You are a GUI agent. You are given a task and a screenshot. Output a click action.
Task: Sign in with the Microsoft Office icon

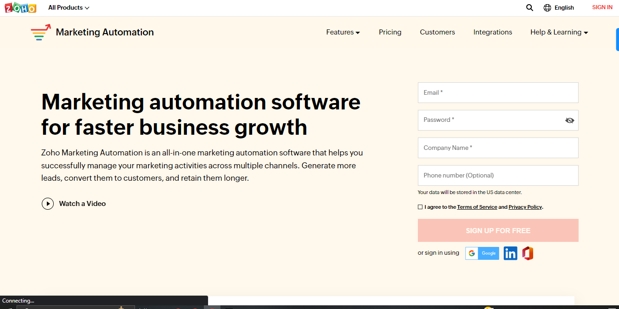coord(527,253)
